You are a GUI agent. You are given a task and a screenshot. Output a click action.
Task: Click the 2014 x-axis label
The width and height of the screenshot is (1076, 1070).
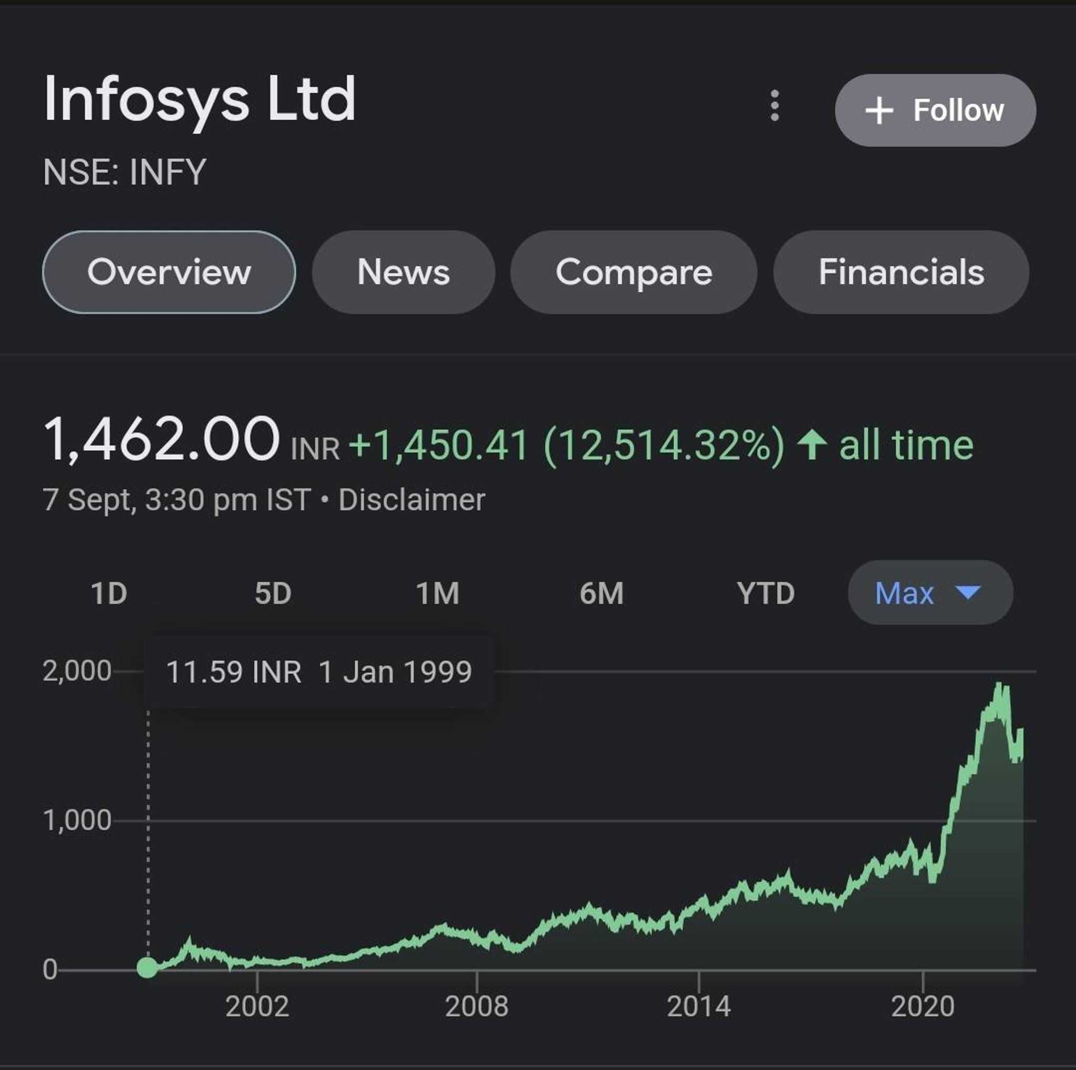[x=698, y=1006]
